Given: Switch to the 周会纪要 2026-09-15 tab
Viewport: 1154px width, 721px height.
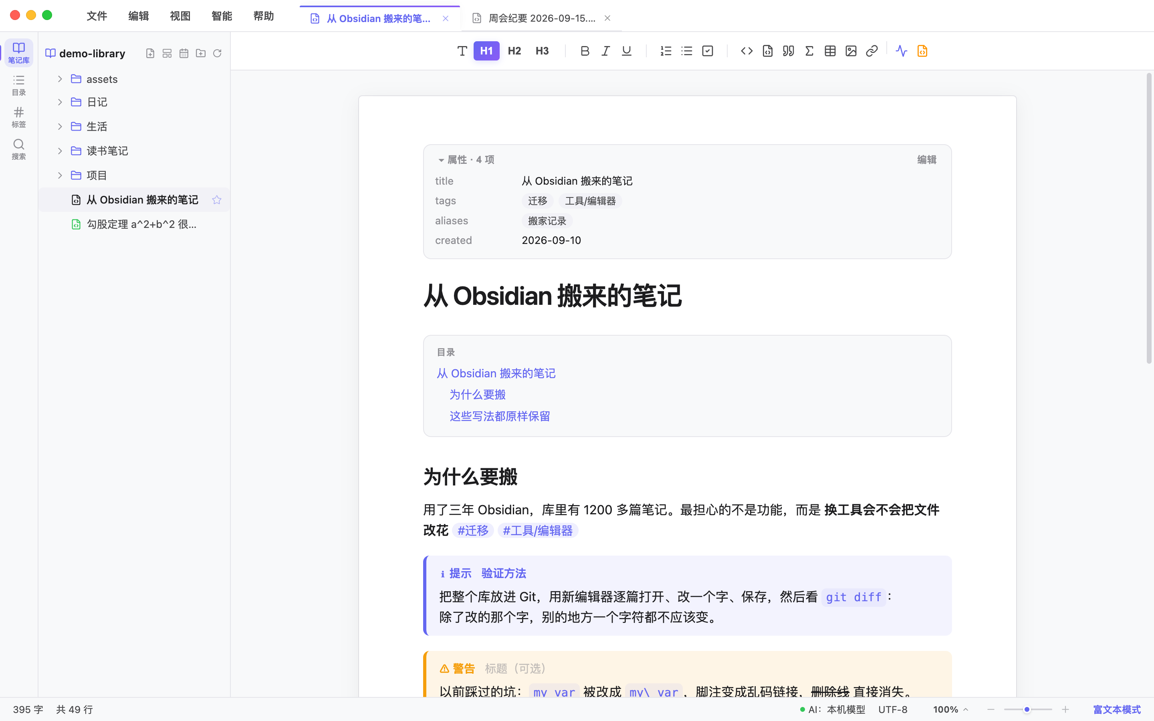Looking at the screenshot, I should click(x=542, y=18).
